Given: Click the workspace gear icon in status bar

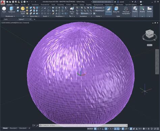Looking at the screenshot, I should click(144, 129).
